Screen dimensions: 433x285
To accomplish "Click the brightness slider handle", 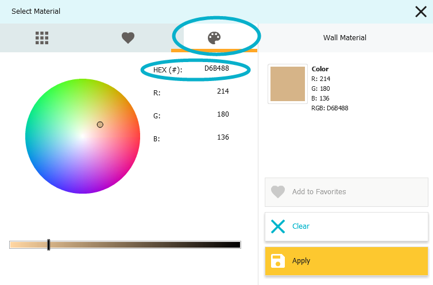I will pyautogui.click(x=49, y=245).
